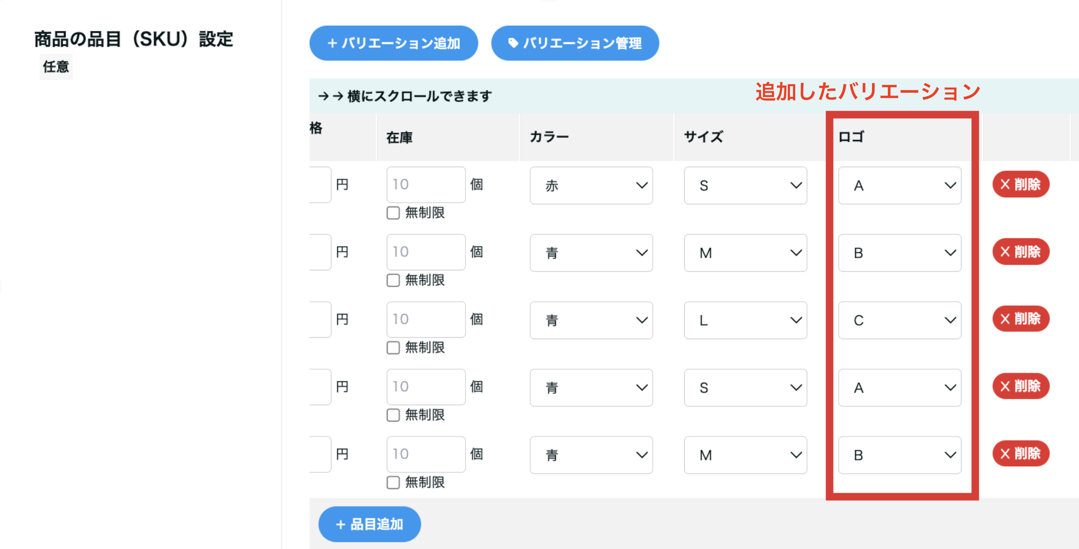Open the カラー dropdown in the 青 S row
The height and width of the screenshot is (549, 1079).
591,388
